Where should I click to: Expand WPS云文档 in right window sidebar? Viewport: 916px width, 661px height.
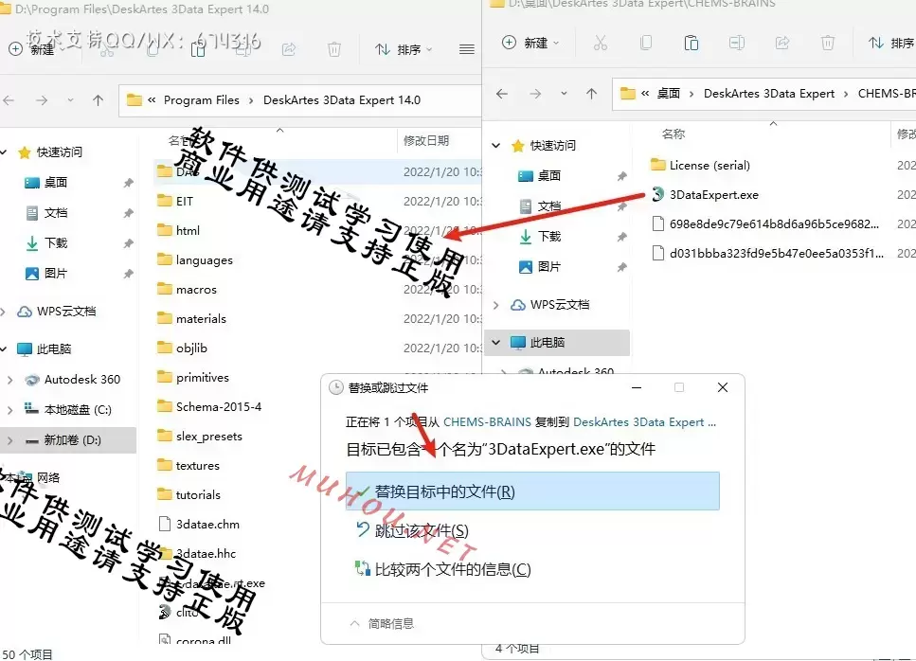click(x=496, y=304)
